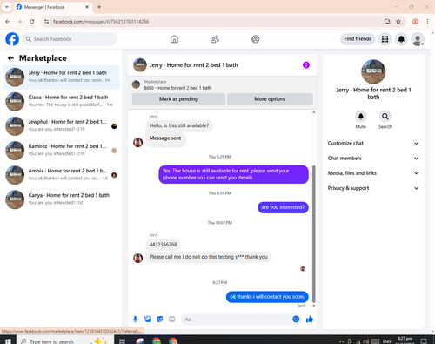Open the tab search dropdown in Chrome
435x344 pixels.
tap(7, 7)
